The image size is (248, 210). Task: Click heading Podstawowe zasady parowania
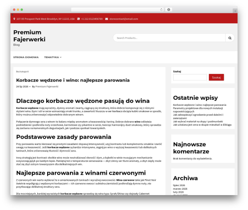point(63,137)
